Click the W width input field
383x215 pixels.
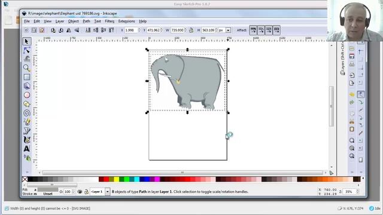point(177,30)
